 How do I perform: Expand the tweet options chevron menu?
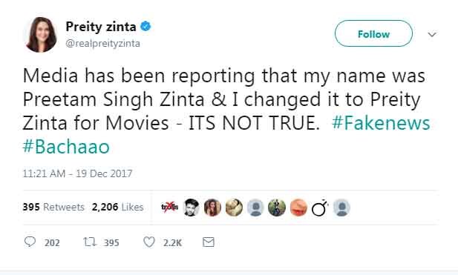(432, 34)
